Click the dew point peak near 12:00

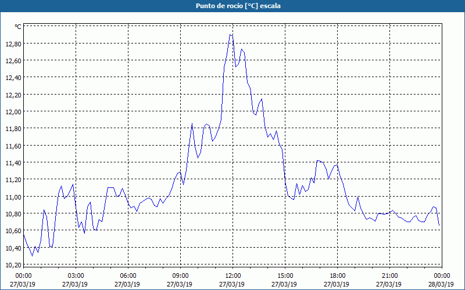(230, 35)
